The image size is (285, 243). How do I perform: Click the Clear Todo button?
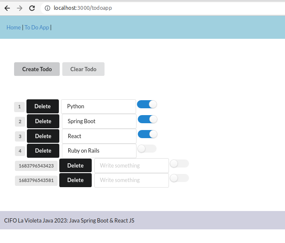tap(84, 69)
